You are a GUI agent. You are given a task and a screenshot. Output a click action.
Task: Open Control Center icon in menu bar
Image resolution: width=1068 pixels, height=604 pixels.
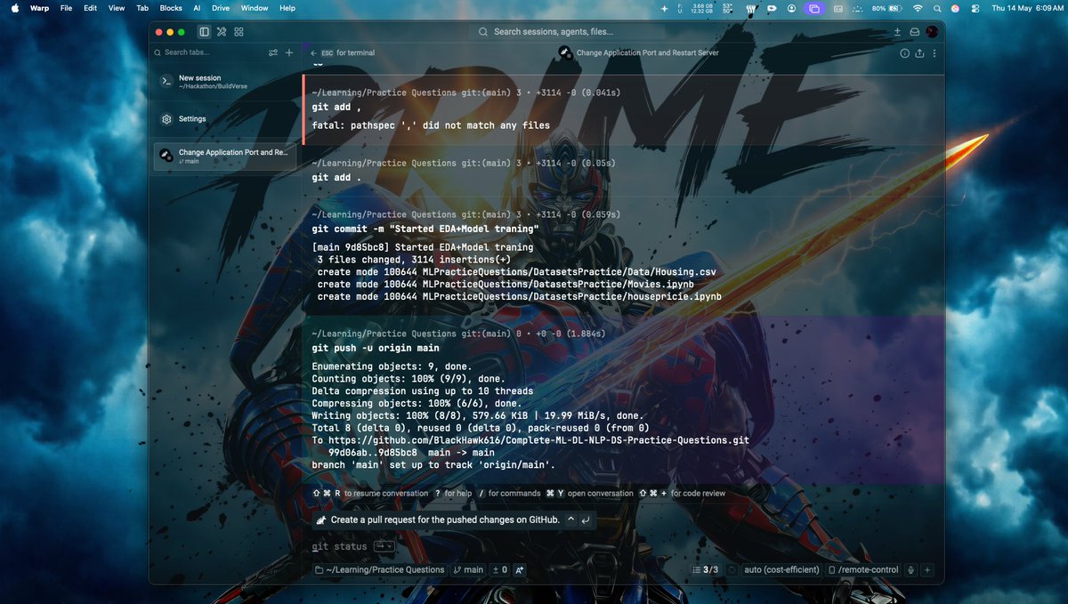975,8
